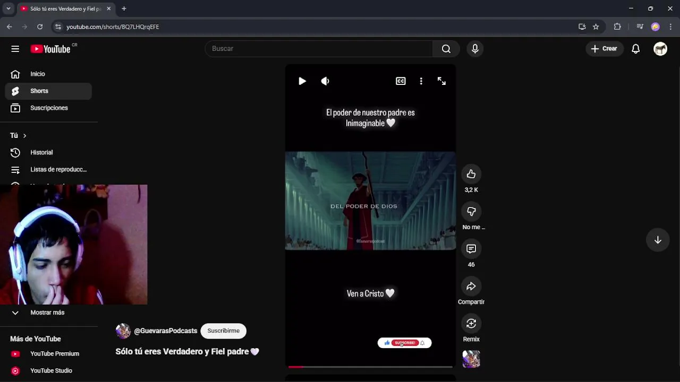This screenshot has width=680, height=382.
Task: Open the Chrome three-dot menu
Action: (x=671, y=27)
